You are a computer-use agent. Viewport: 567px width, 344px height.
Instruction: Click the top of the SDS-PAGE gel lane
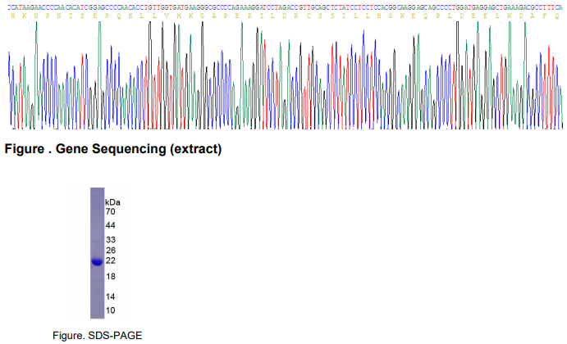98,190
